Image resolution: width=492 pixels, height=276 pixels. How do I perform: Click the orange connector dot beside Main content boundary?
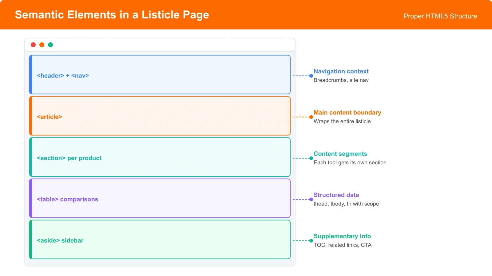tap(311, 117)
